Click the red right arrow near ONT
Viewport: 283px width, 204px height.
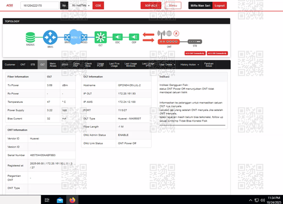[x=148, y=40]
